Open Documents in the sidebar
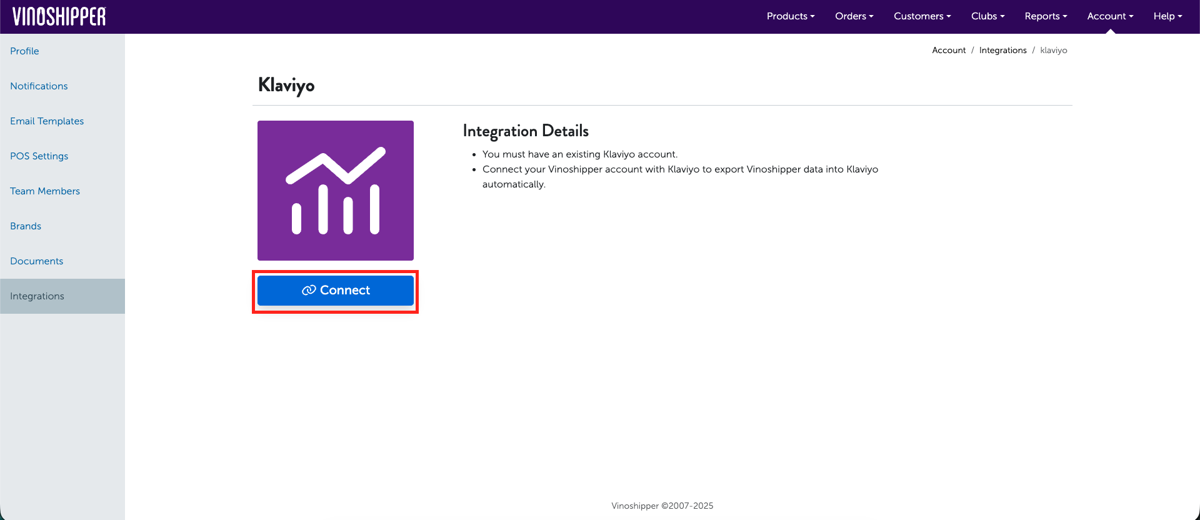The height and width of the screenshot is (520, 1200). 62,261
